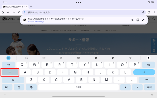The image size is (157, 98).
Task: Tap the LAVIE logo
Action: coord(9,19)
